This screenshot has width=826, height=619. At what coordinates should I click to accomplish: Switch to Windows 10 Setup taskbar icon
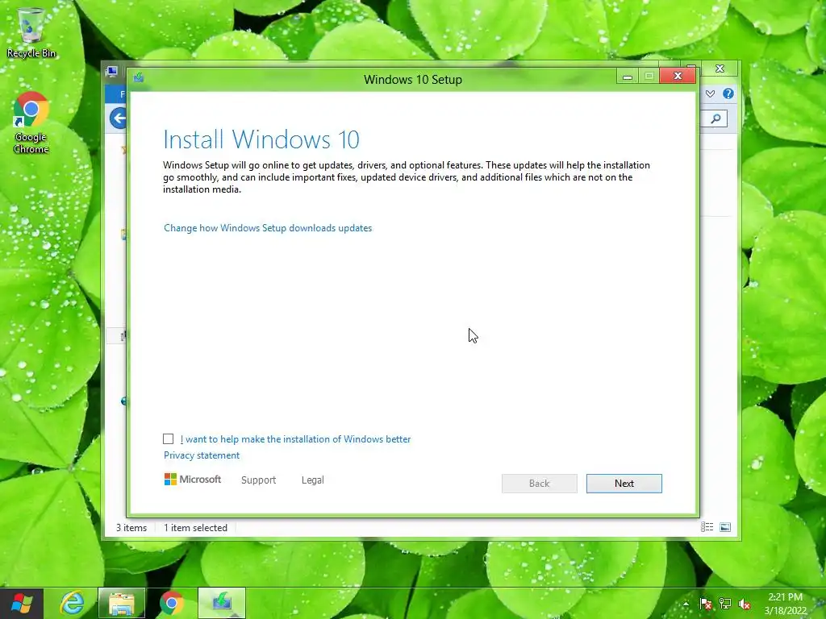[222, 603]
